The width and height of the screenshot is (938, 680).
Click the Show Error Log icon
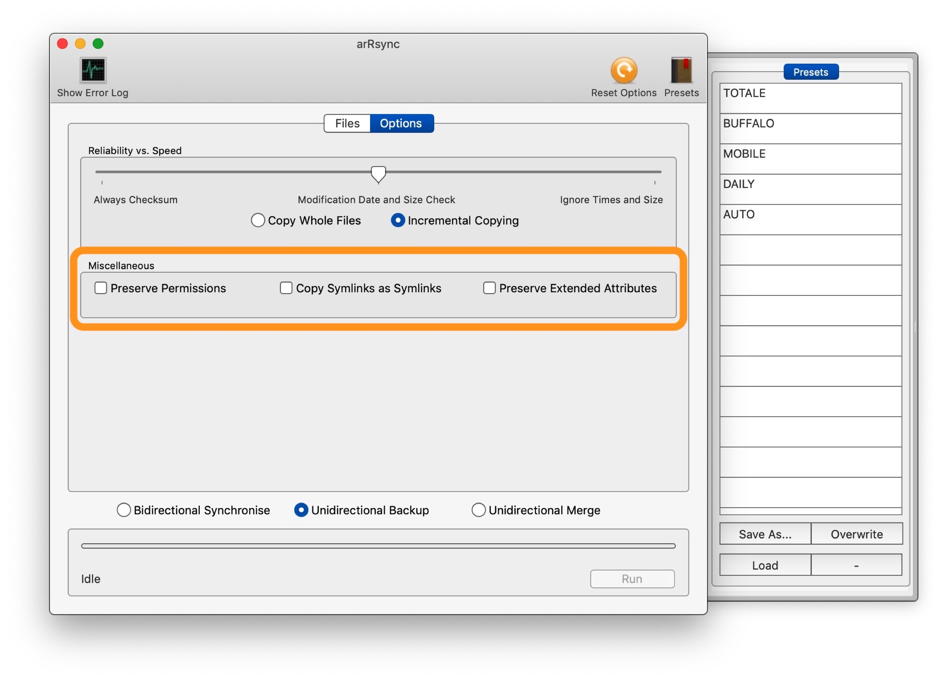[93, 70]
